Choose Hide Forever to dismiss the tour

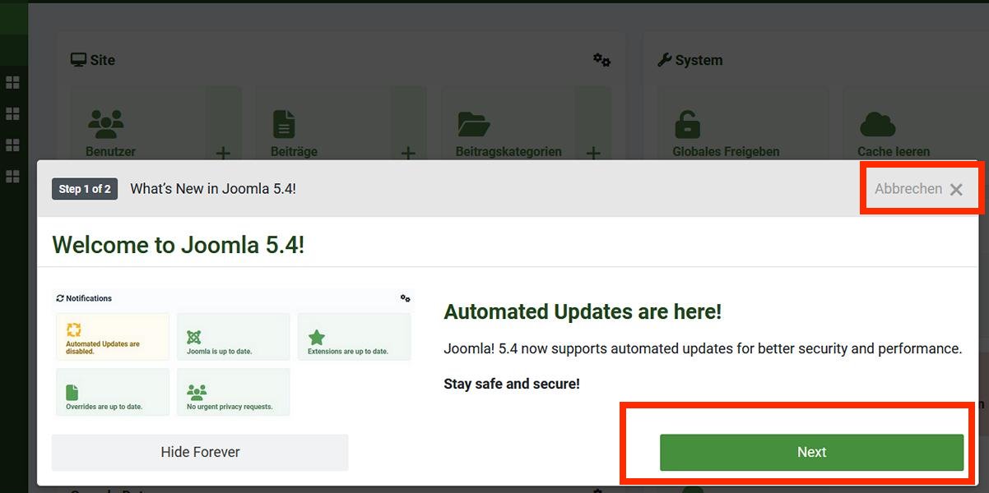tap(199, 452)
